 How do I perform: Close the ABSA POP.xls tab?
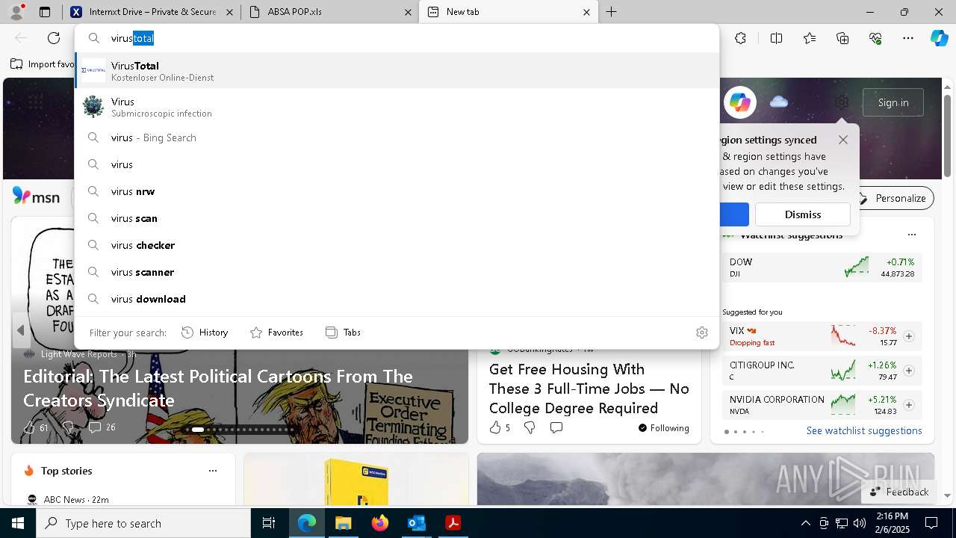[x=408, y=12]
